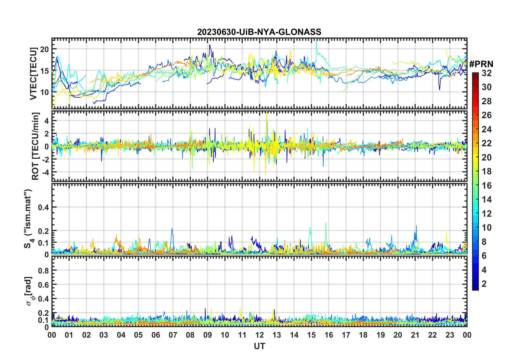The width and height of the screenshot is (519, 363).
Task: Select the "0.1" tick on the S4 axis
Action: point(43,243)
